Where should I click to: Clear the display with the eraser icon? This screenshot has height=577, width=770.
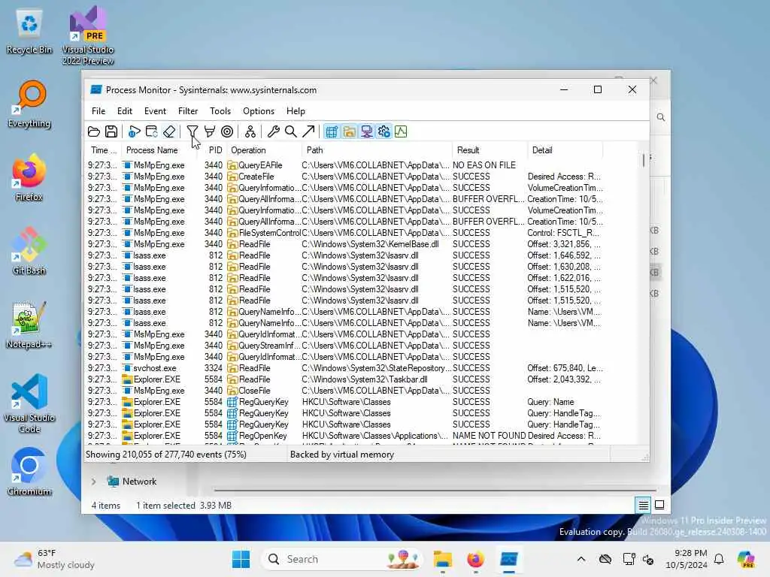(x=169, y=131)
